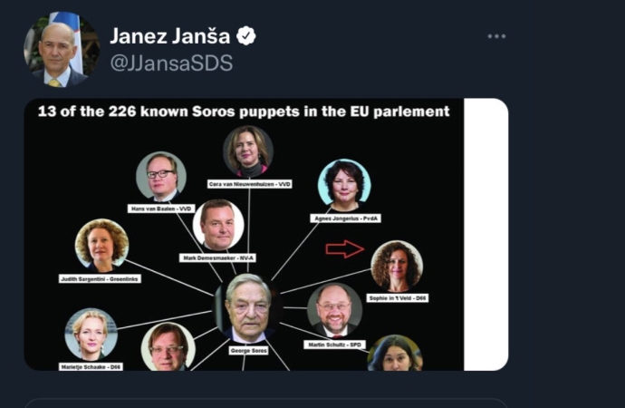Click the caption "Martin Schultz - SPD"

click(335, 345)
